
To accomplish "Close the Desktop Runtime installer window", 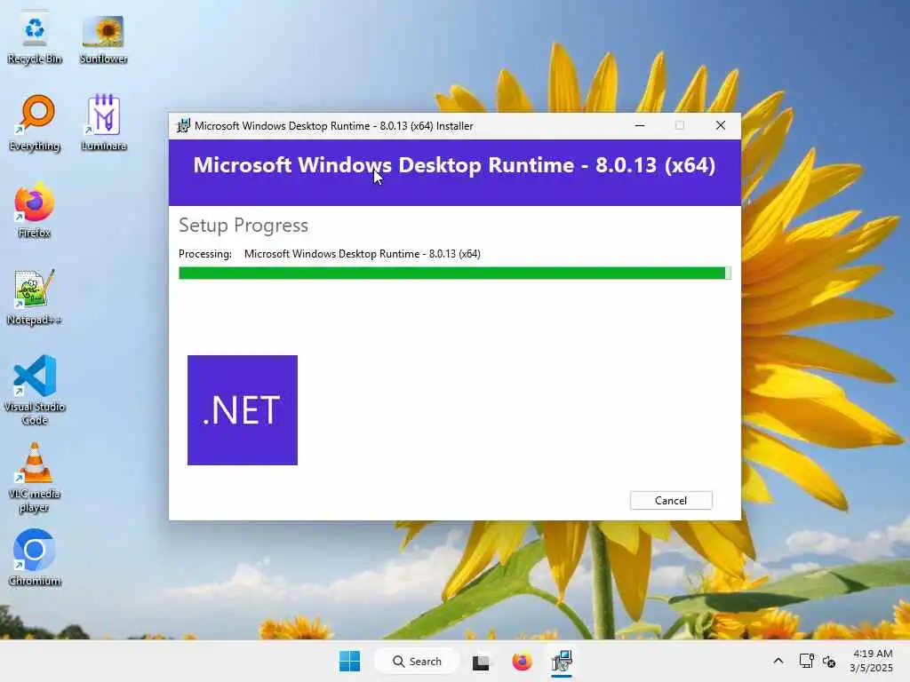I will coord(720,126).
